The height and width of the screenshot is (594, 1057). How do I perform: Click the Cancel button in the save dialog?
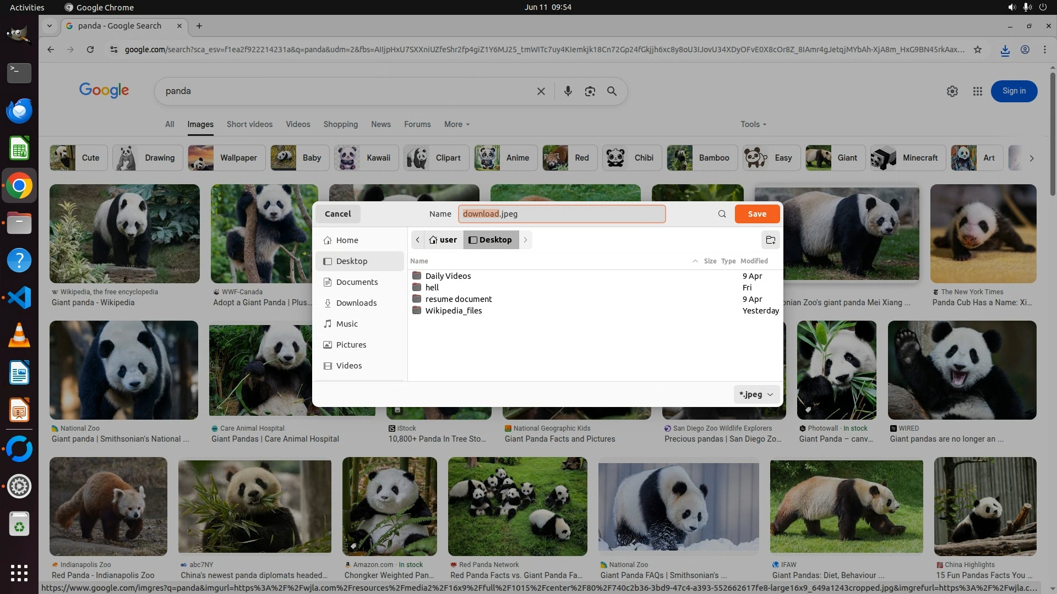[x=337, y=214]
